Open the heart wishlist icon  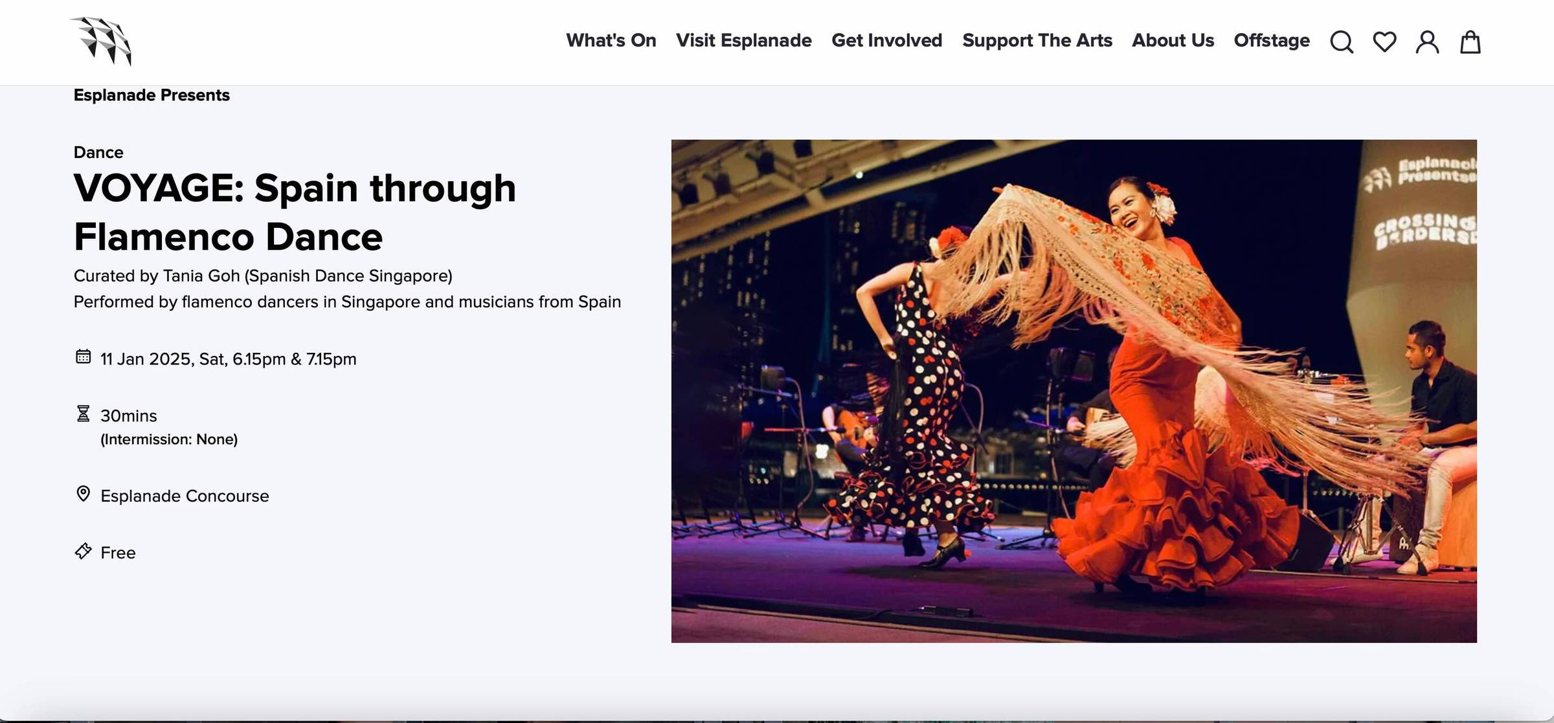point(1384,42)
